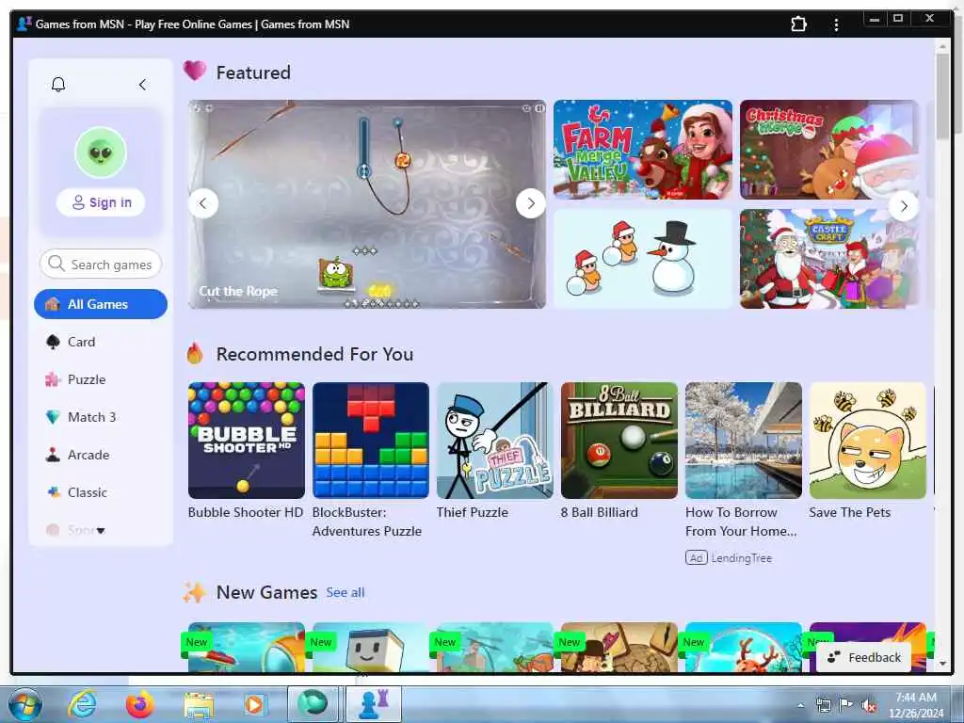
Task: Open the Windows Start button
Action: click(24, 704)
